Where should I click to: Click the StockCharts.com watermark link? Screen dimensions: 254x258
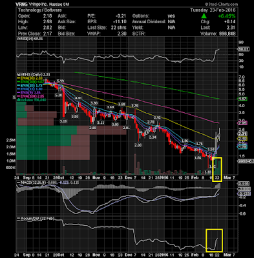[221, 4]
